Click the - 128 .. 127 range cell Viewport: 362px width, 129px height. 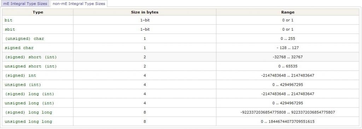click(x=288, y=48)
